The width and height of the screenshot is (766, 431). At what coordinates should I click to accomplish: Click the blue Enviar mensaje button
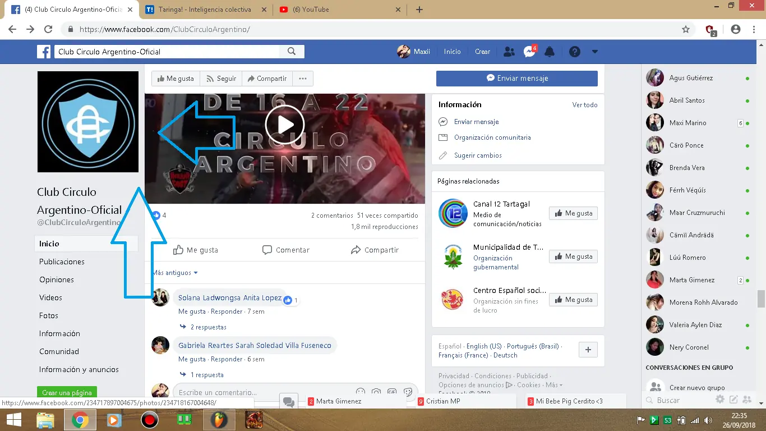coord(517,79)
